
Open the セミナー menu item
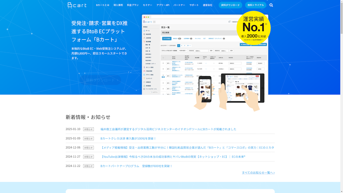(147, 5)
